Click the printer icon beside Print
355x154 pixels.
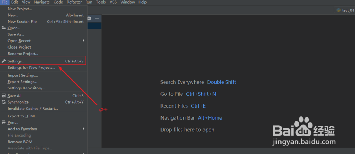coord(4,123)
